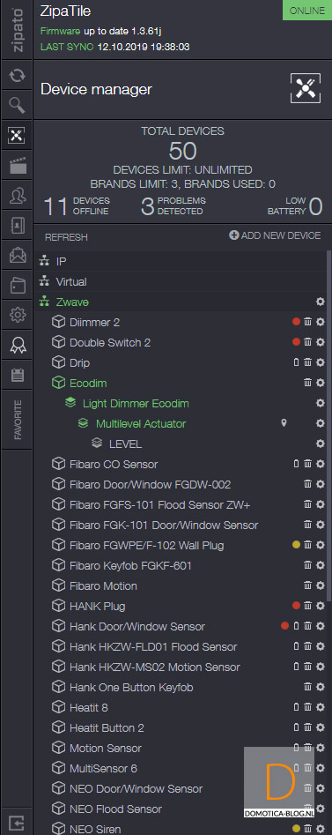The image size is (332, 835).
Task: Delete the Fibaro Keyfob FGKF-601 device
Action: [307, 565]
